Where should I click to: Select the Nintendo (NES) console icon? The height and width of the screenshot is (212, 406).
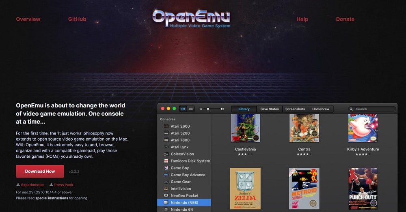point(166,202)
